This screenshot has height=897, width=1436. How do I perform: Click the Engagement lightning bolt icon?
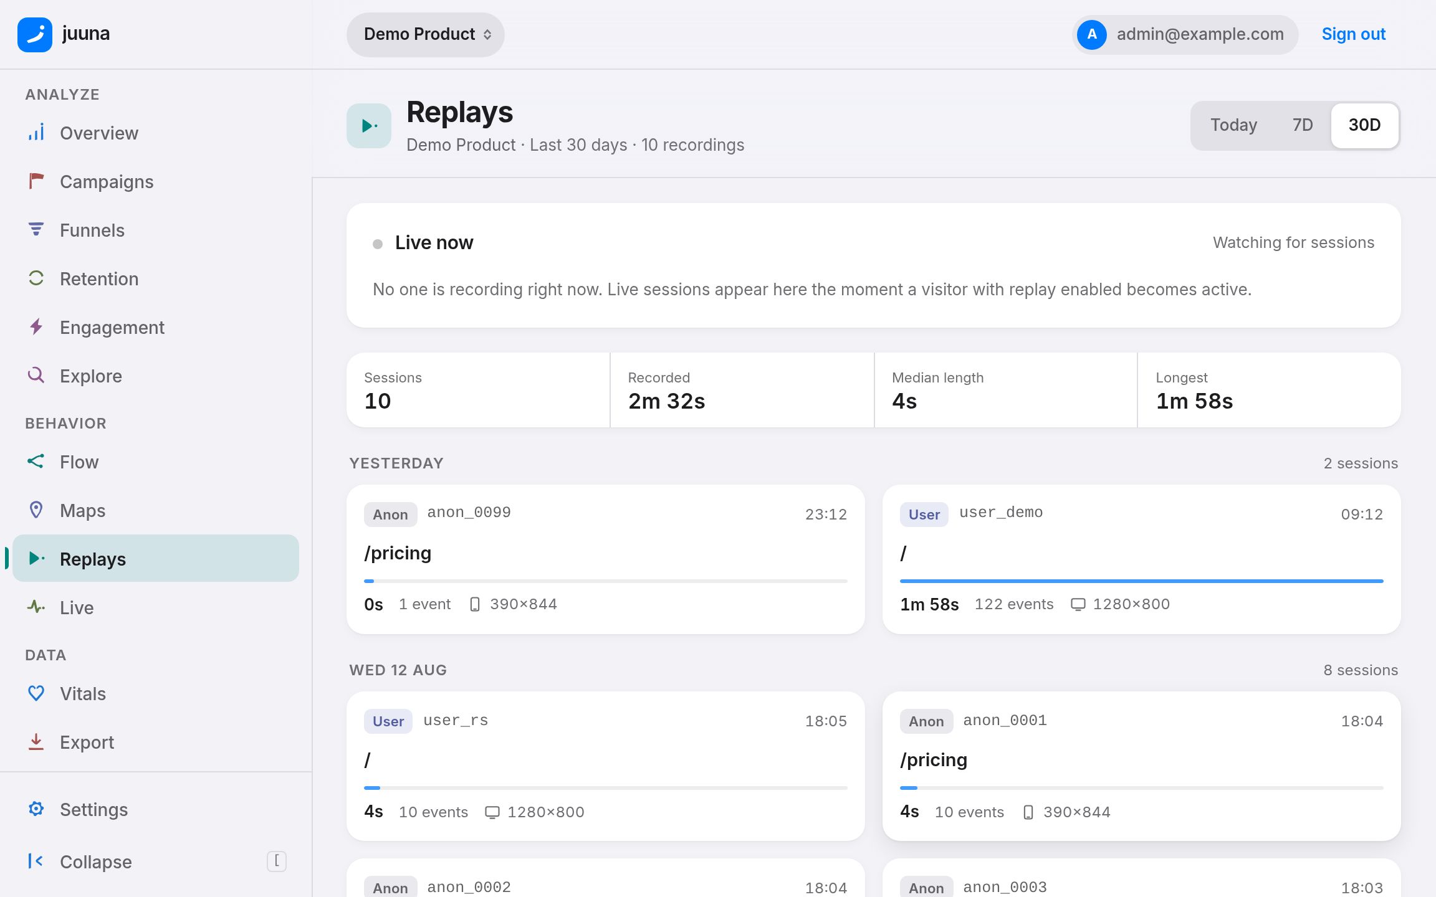[36, 327]
